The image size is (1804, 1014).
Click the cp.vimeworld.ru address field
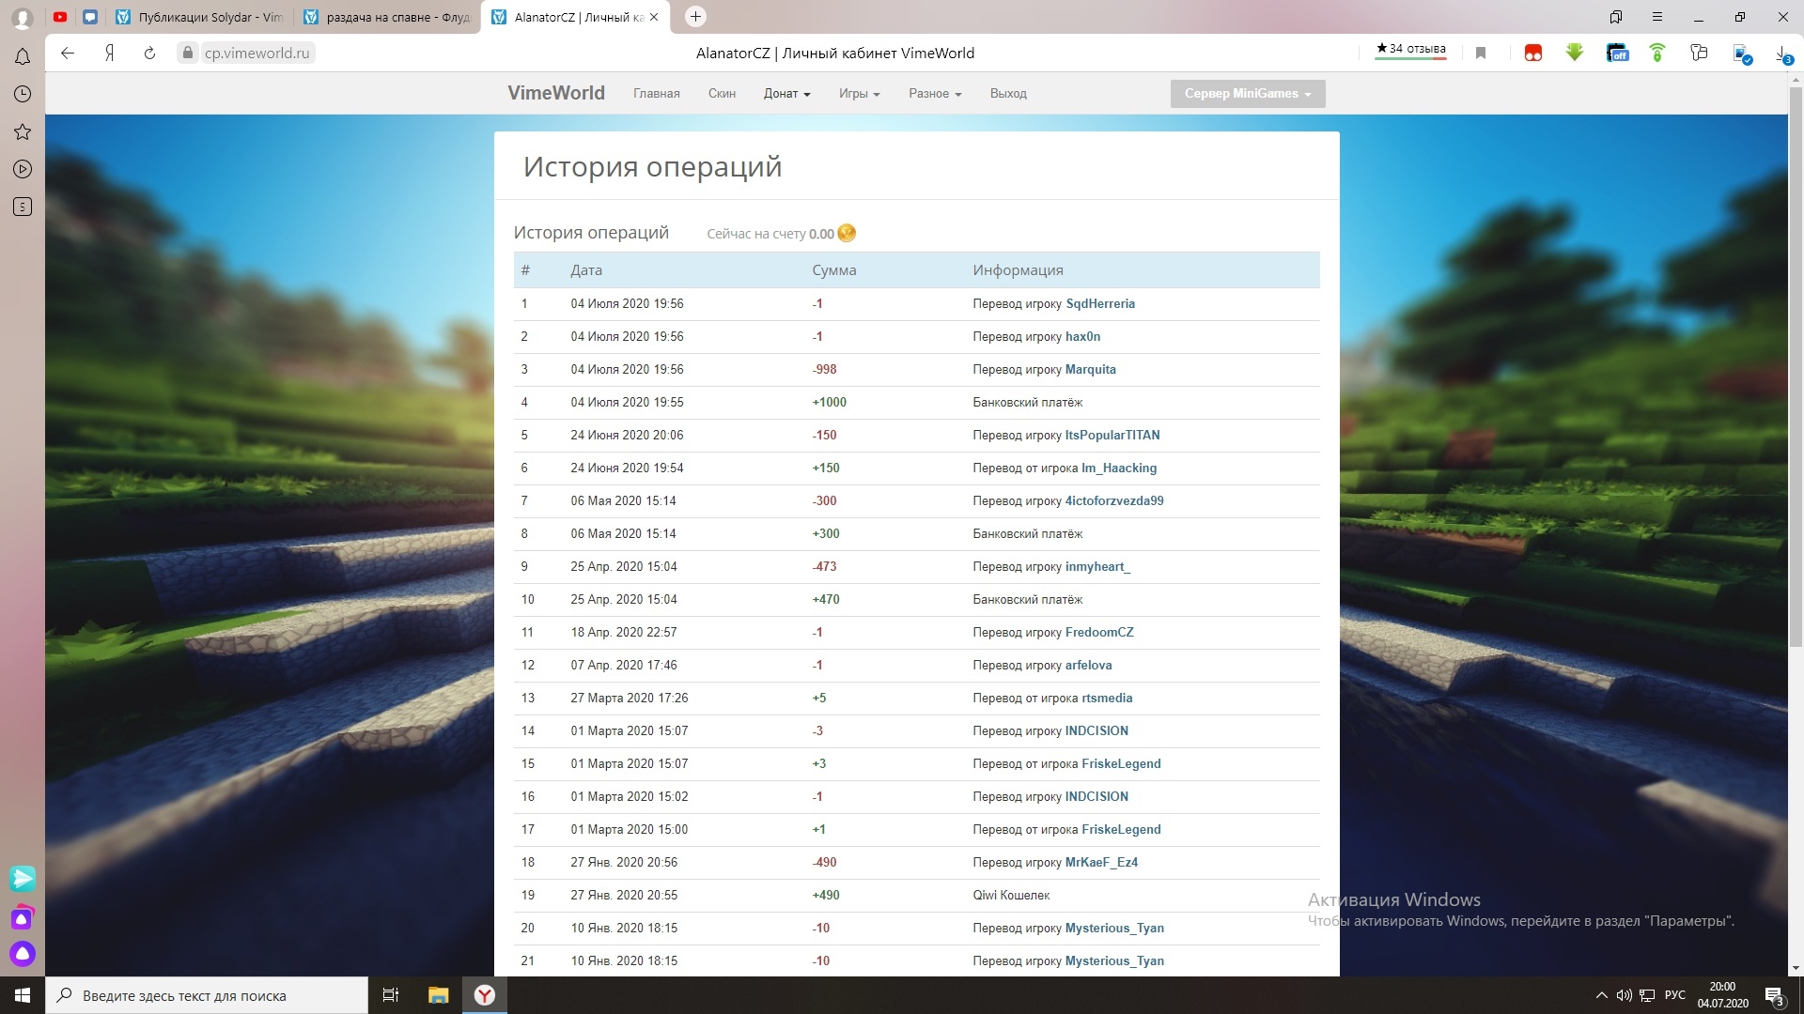(x=257, y=54)
